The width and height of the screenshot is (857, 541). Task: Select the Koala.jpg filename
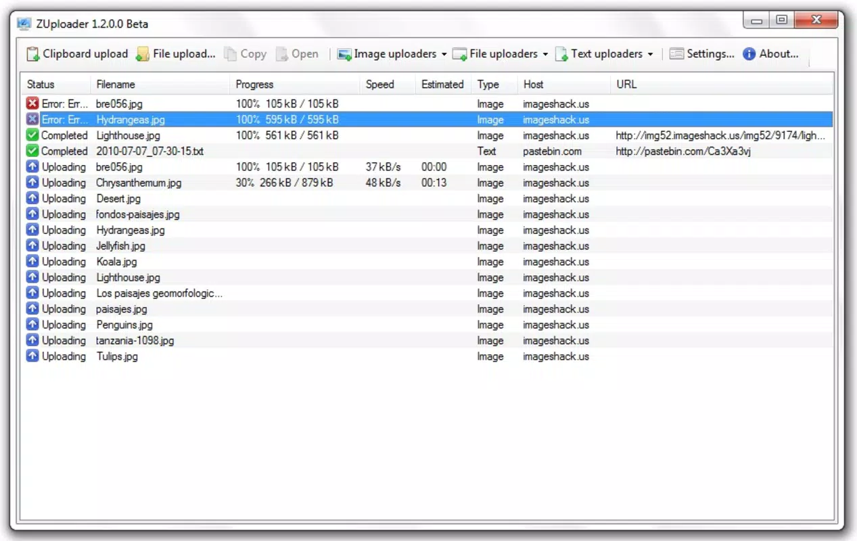[116, 262]
